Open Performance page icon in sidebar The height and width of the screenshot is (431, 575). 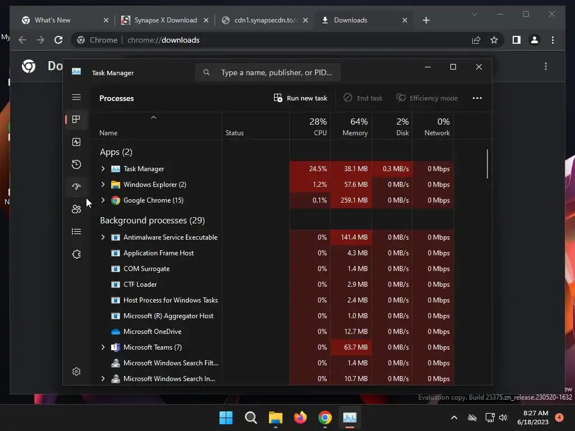(x=76, y=142)
